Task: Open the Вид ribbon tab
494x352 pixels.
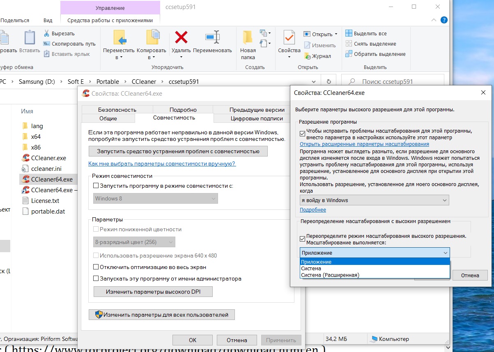Action: [x=48, y=20]
